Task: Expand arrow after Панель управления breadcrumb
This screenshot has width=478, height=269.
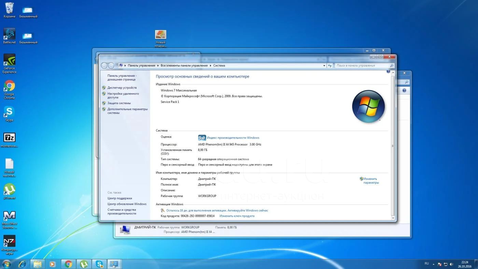Action: click(x=158, y=66)
